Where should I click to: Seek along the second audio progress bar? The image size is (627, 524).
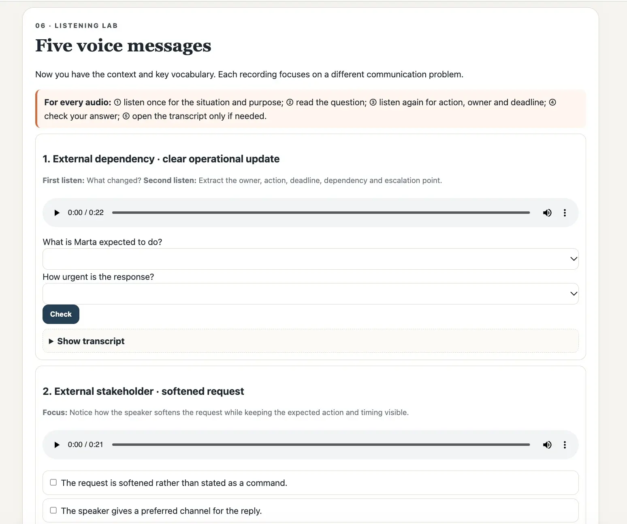pyautogui.click(x=321, y=445)
